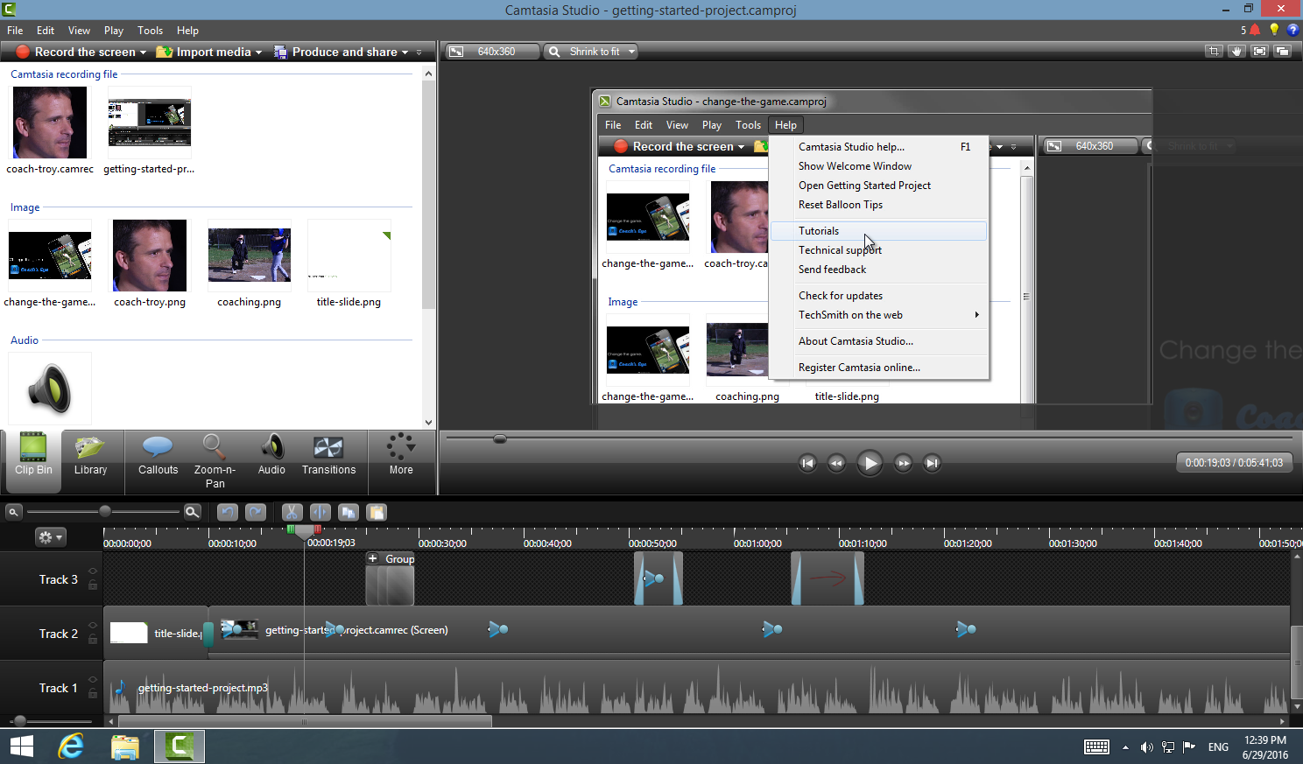
Task: Open the Audio tool tab
Action: click(271, 455)
